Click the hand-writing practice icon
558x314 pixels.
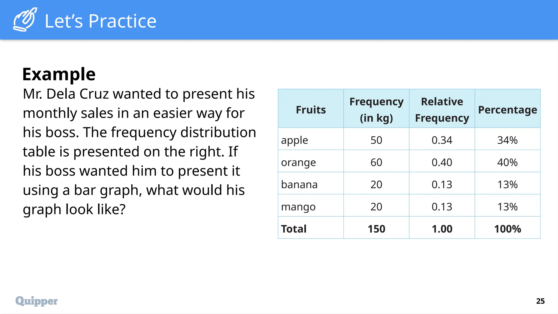(25, 20)
